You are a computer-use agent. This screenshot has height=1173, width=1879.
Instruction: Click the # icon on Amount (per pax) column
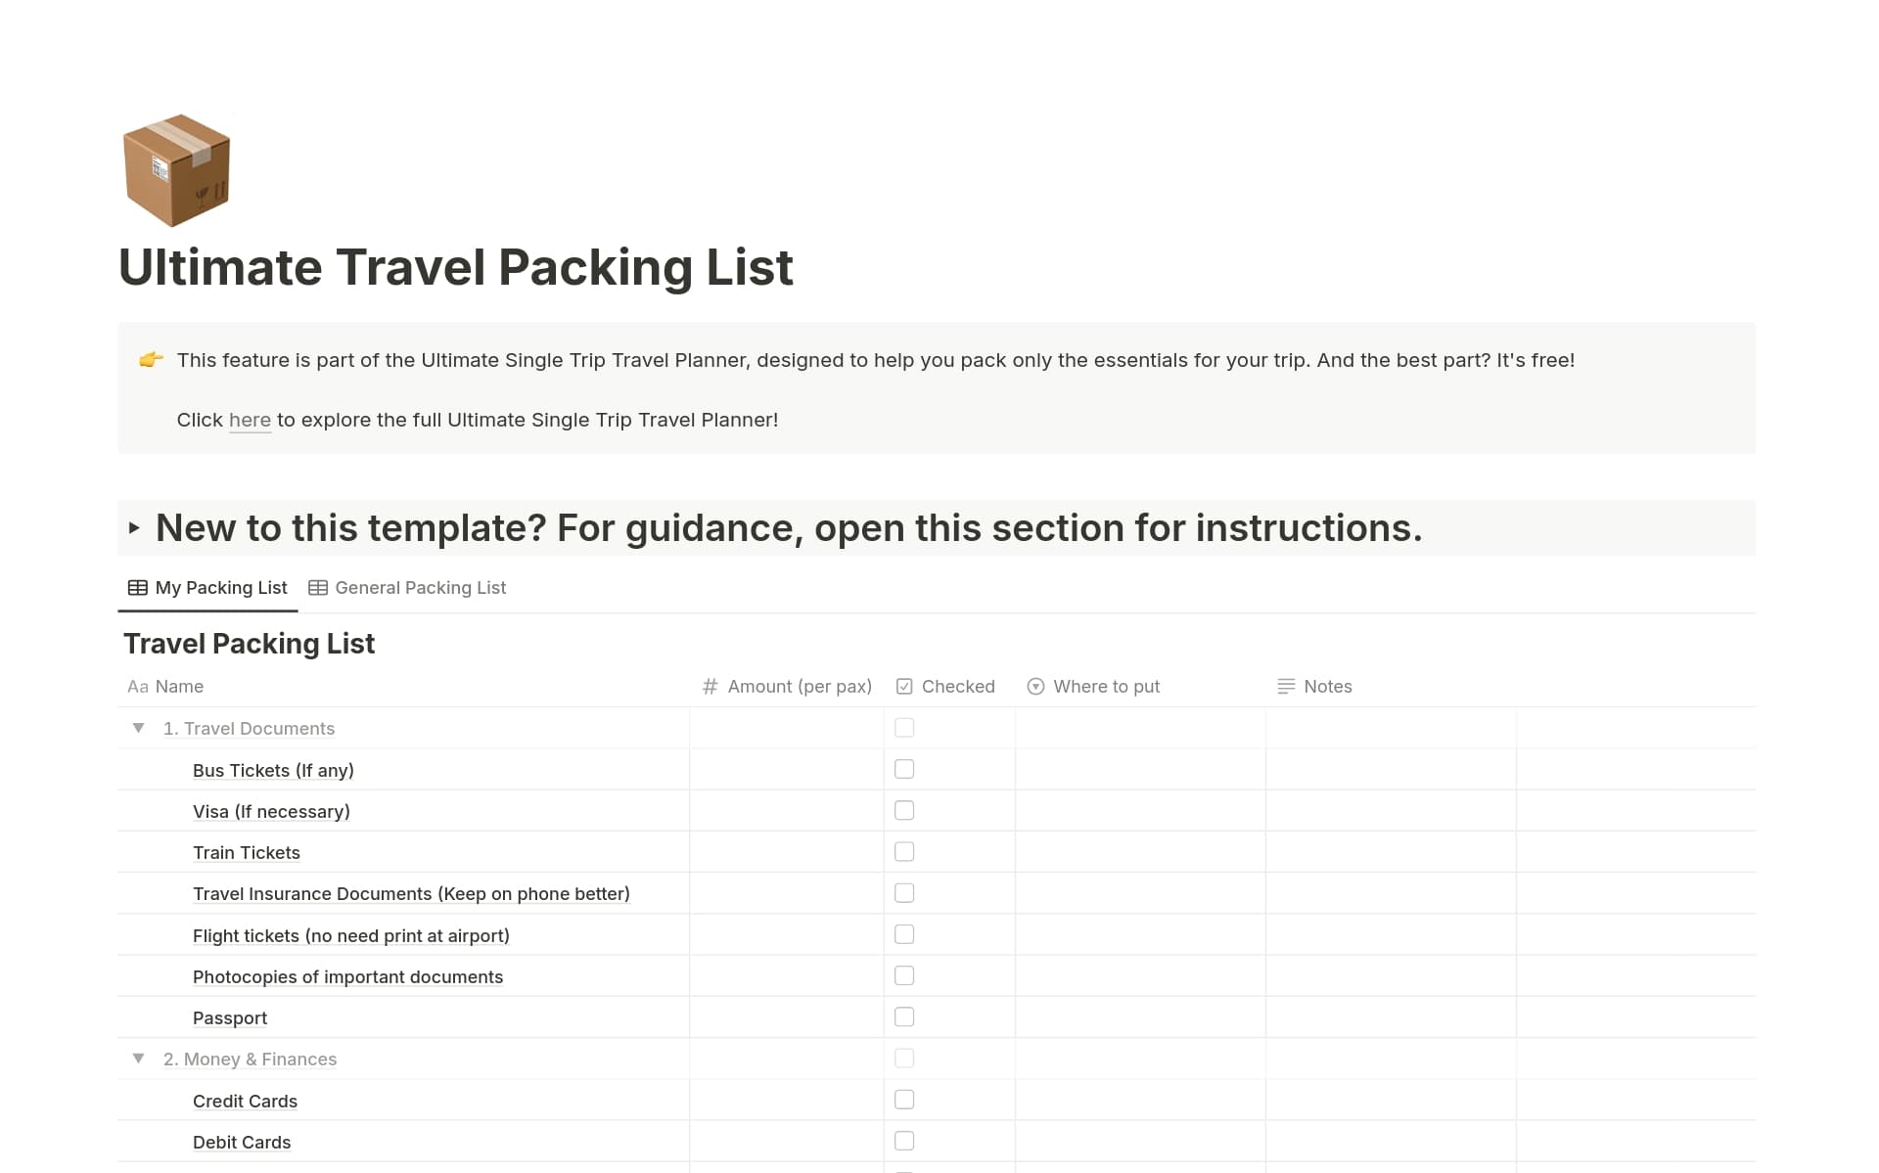[x=710, y=686]
